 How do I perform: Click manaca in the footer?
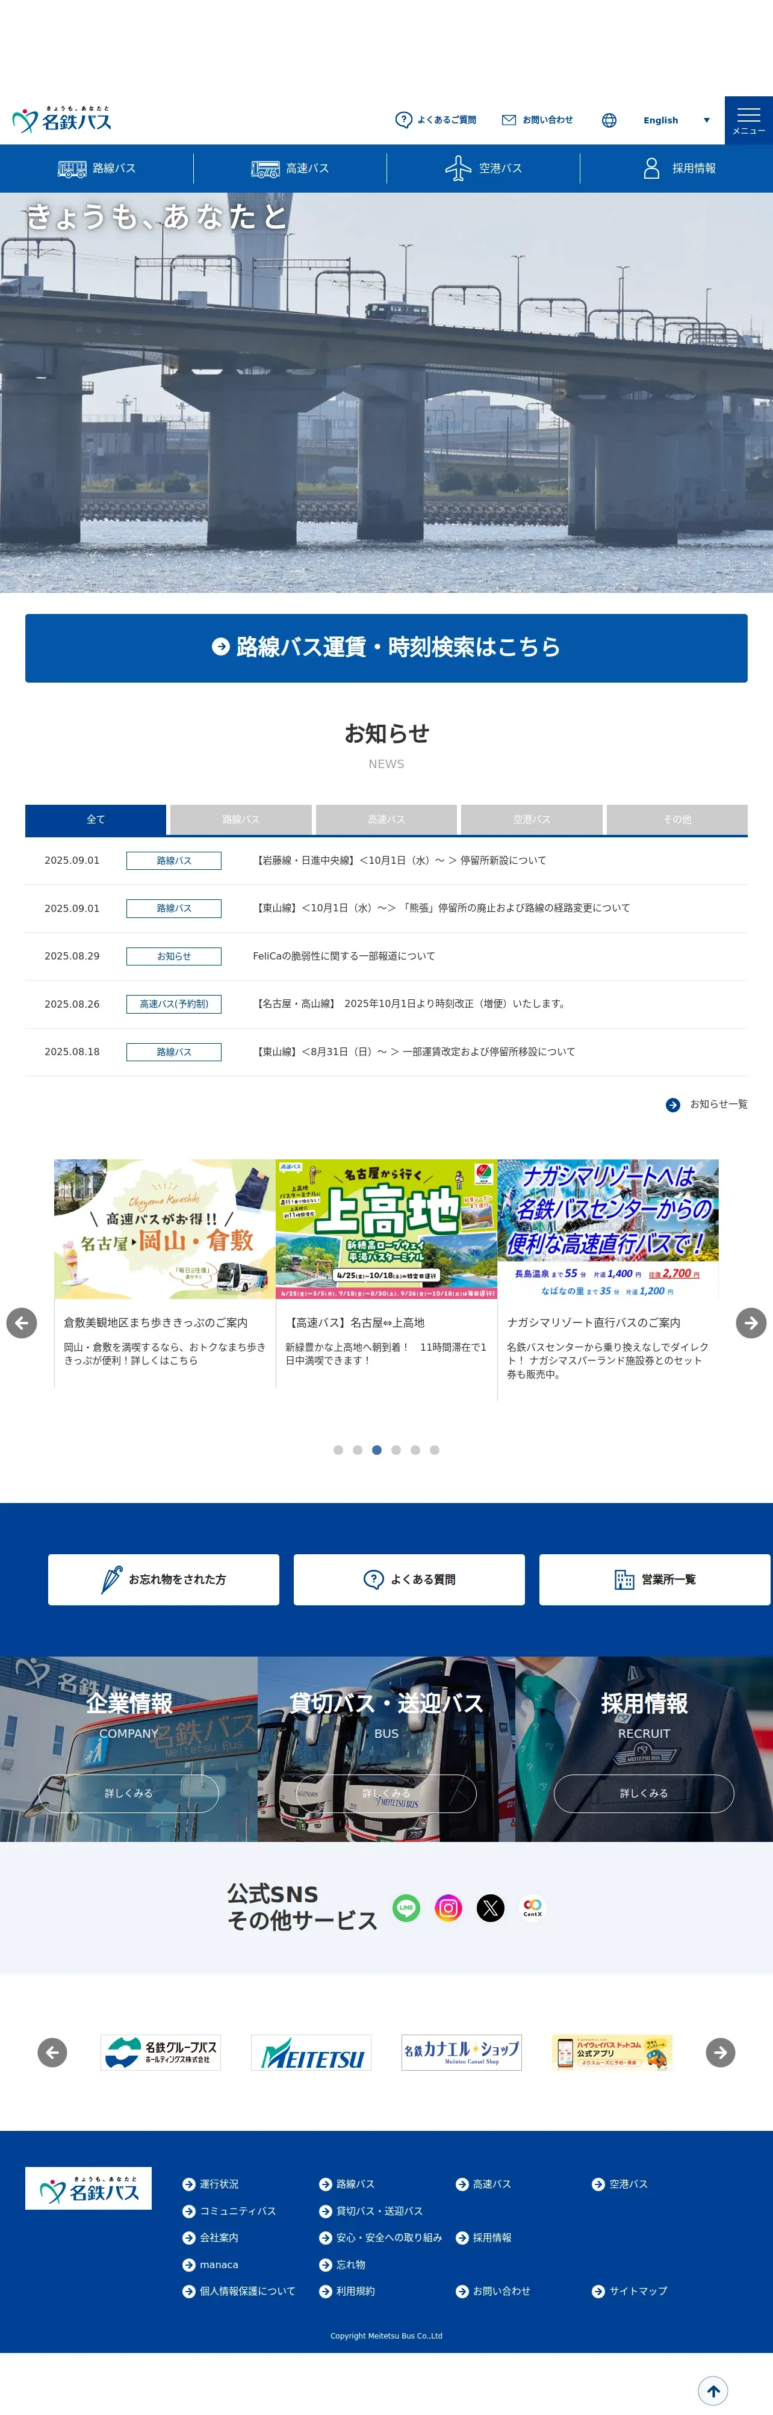(x=211, y=2265)
